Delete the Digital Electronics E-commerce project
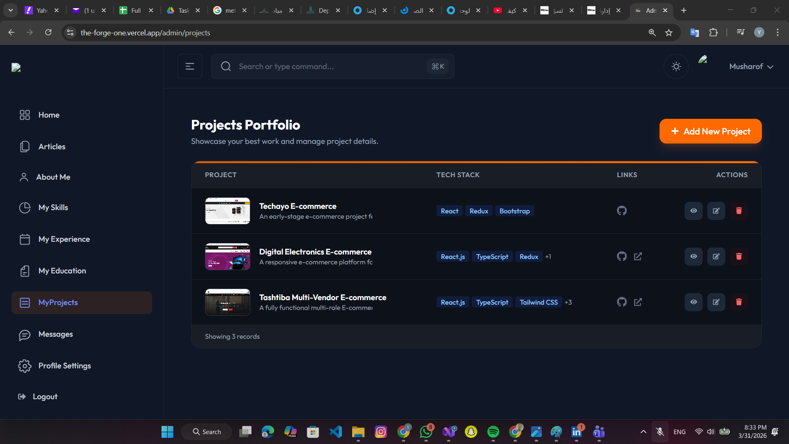Viewport: 789px width, 444px height. [x=738, y=257]
